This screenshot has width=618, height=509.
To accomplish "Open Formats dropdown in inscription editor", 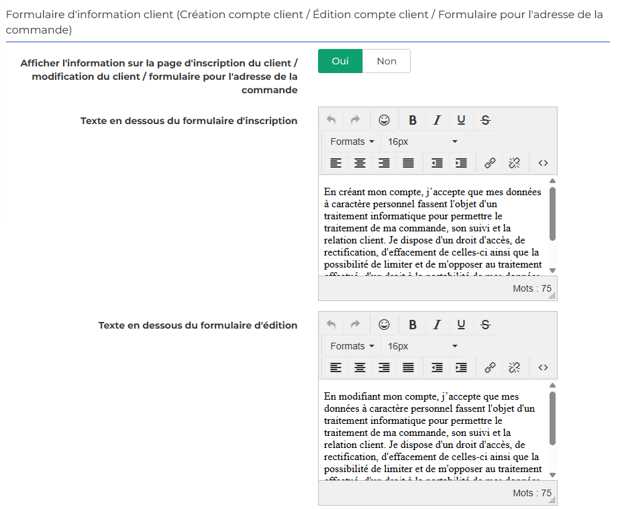I will pyautogui.click(x=352, y=142).
